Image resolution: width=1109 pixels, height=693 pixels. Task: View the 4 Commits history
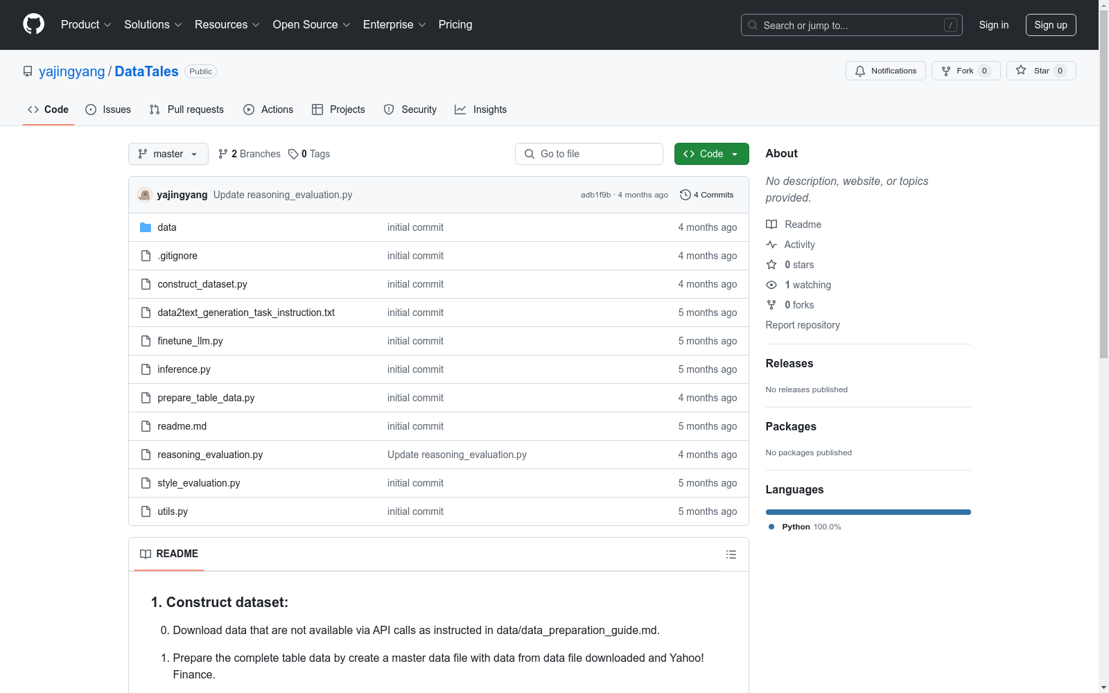click(x=706, y=195)
